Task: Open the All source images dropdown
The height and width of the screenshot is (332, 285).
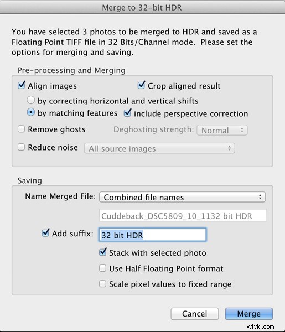Action: [x=159, y=148]
